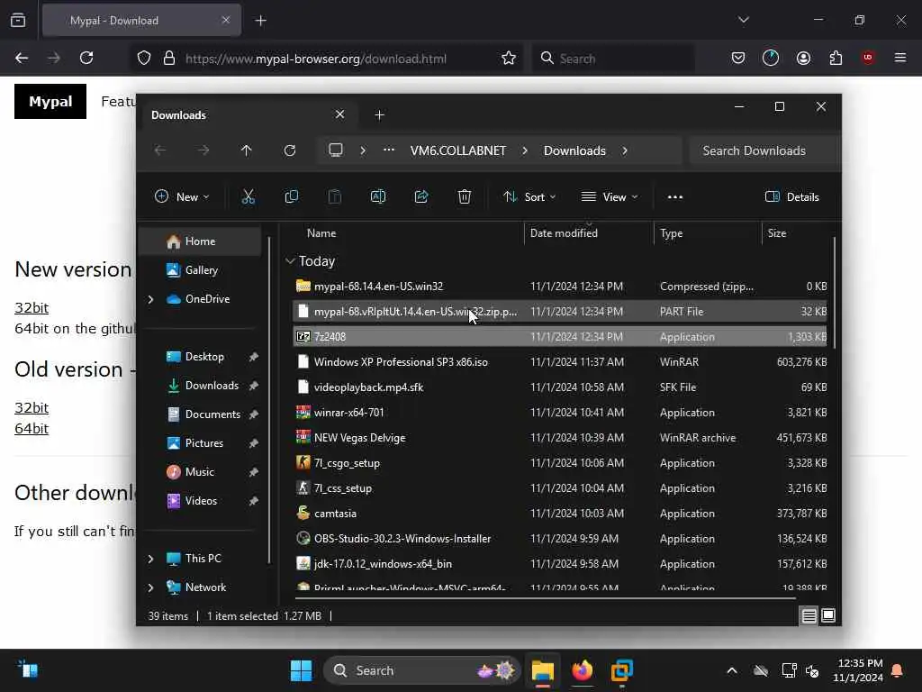Open the VMware icon on taskbar
The width and height of the screenshot is (922, 692).
[x=621, y=670]
